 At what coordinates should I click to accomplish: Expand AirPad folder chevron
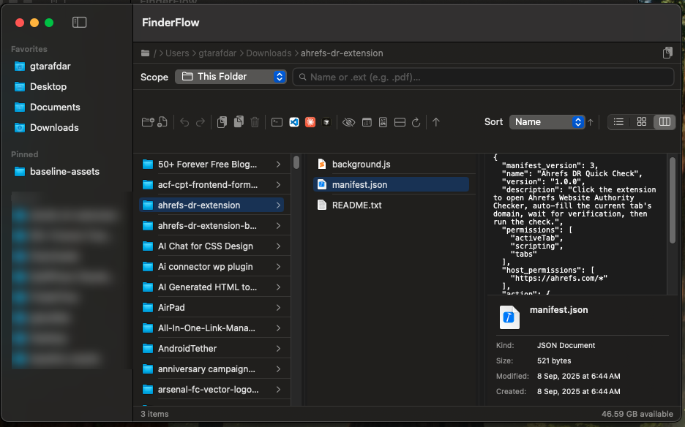[278, 308]
